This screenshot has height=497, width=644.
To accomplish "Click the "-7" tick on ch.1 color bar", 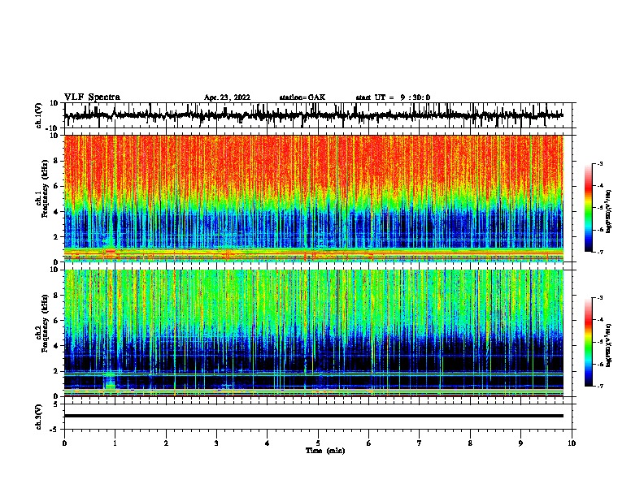I will pos(599,252).
